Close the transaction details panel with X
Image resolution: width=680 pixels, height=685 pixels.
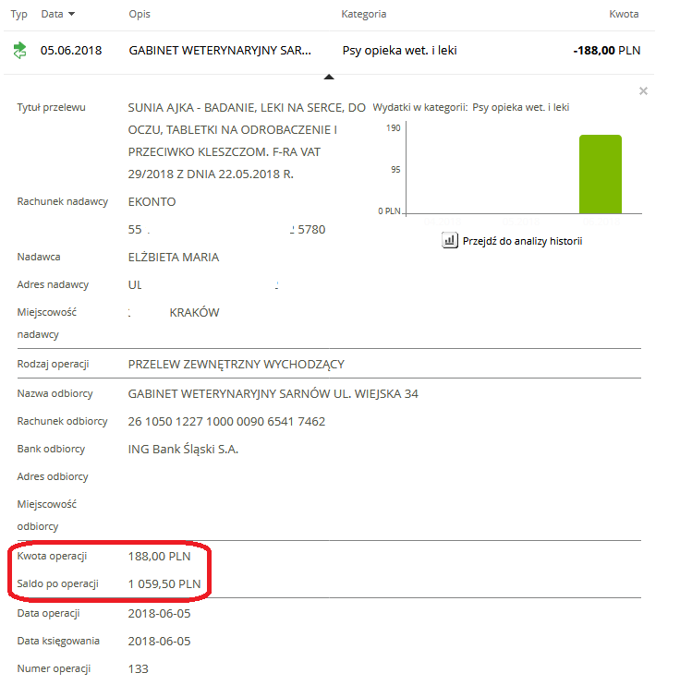point(643,91)
